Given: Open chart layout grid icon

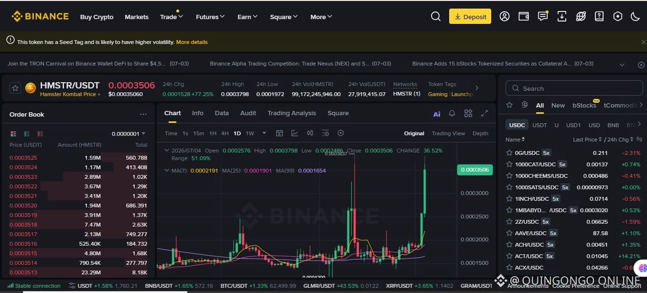Looking at the screenshot, I should pyautogui.click(x=468, y=113).
